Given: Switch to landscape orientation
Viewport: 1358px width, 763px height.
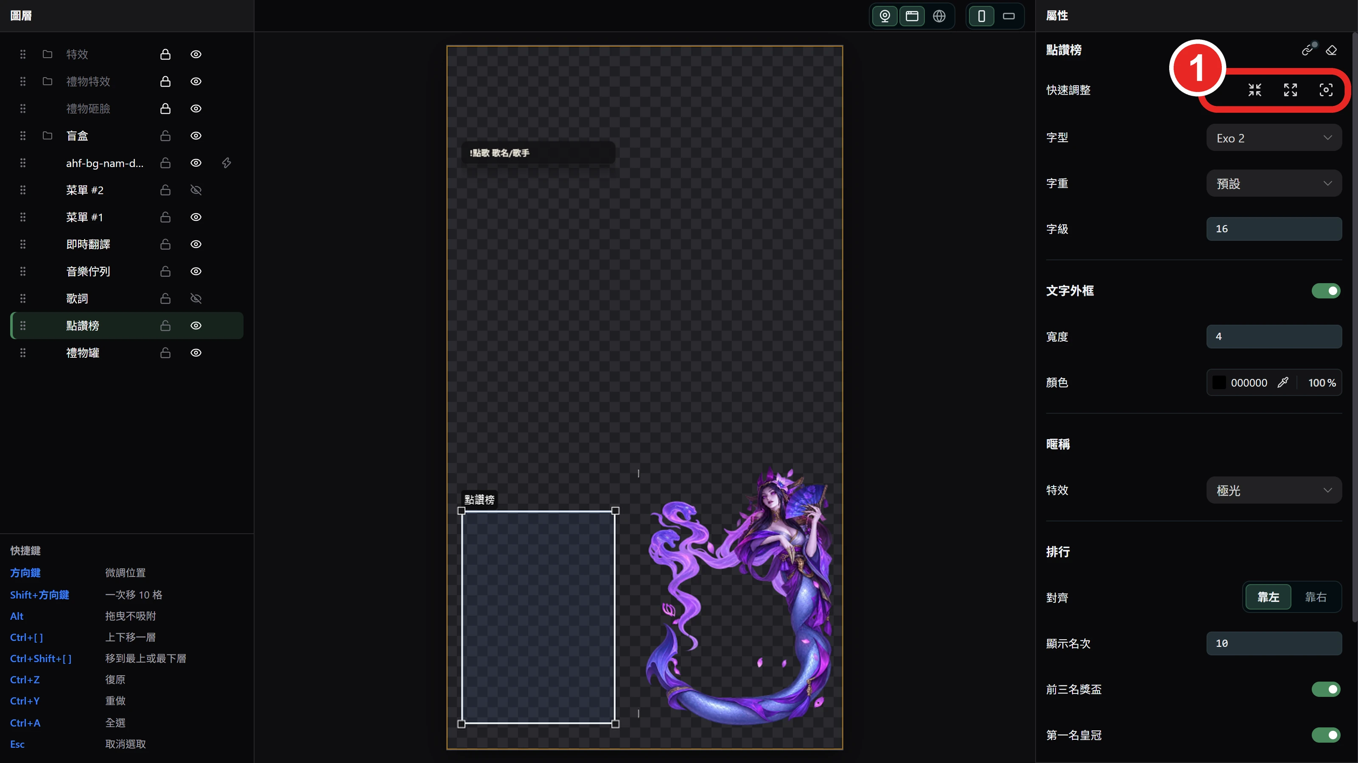Looking at the screenshot, I should [1008, 16].
